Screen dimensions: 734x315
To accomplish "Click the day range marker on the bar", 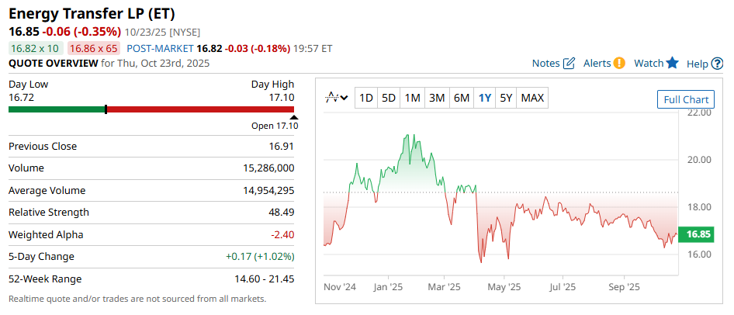I will [x=106, y=109].
